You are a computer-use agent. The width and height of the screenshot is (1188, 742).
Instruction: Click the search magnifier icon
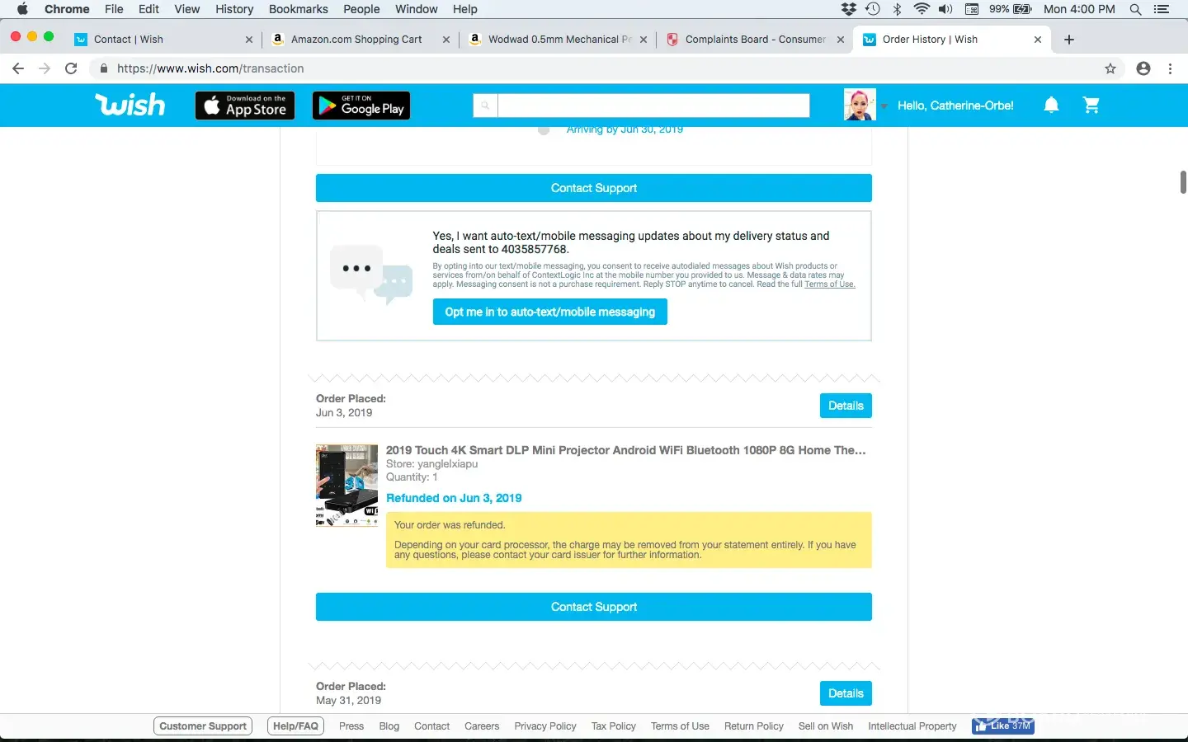pos(485,106)
